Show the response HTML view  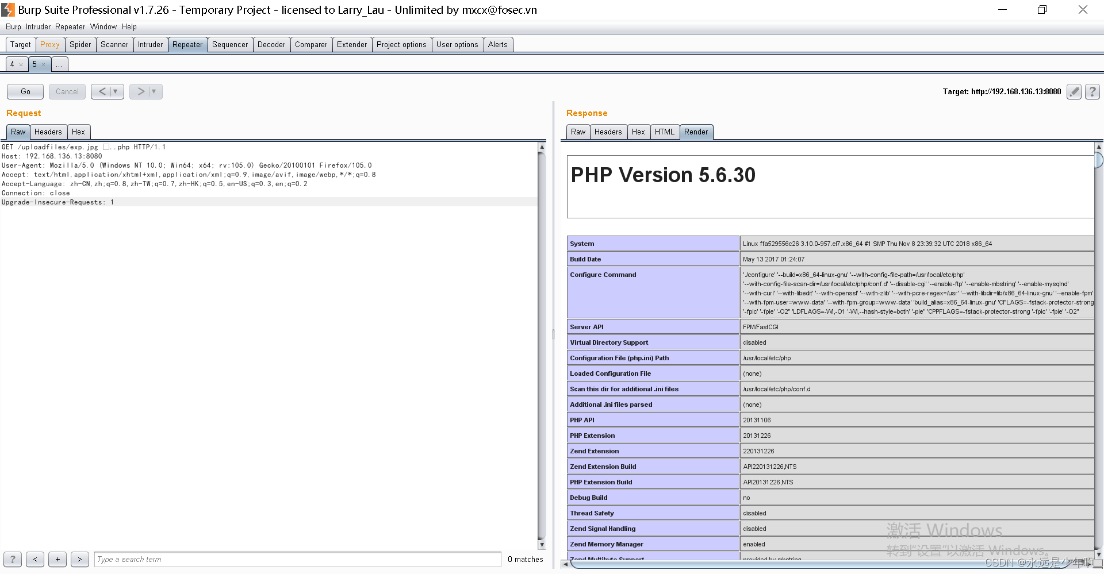coord(665,132)
